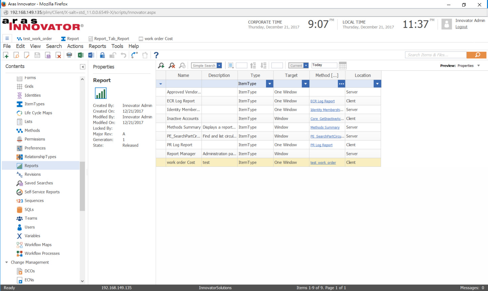Viewport: 488px width, 291px height.
Task: Open the File menu
Action: (x=7, y=46)
